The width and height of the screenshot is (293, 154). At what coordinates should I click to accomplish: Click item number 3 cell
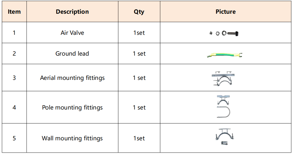tap(14, 78)
